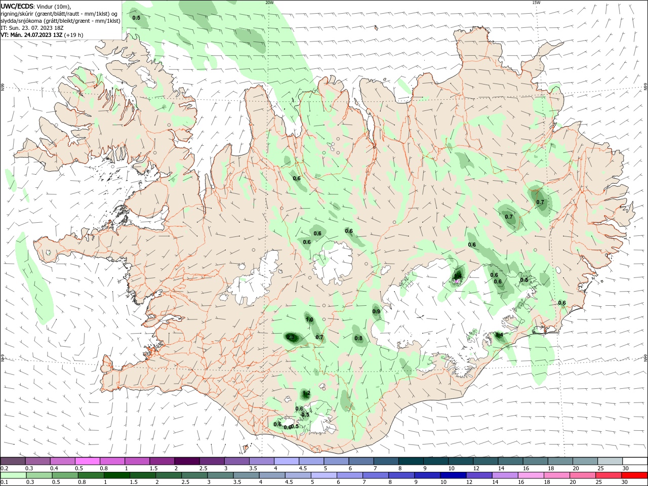
Task: Pick the pale green 0.1–0.3 rain swatch
Action: (13, 475)
